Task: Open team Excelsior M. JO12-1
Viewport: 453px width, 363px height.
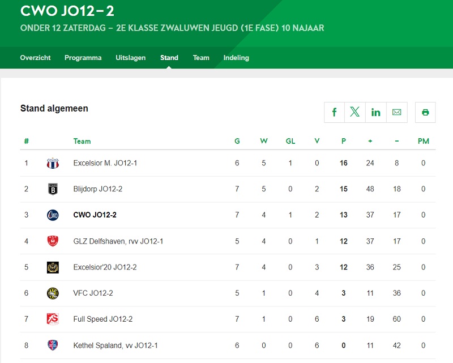Action: click(x=105, y=163)
